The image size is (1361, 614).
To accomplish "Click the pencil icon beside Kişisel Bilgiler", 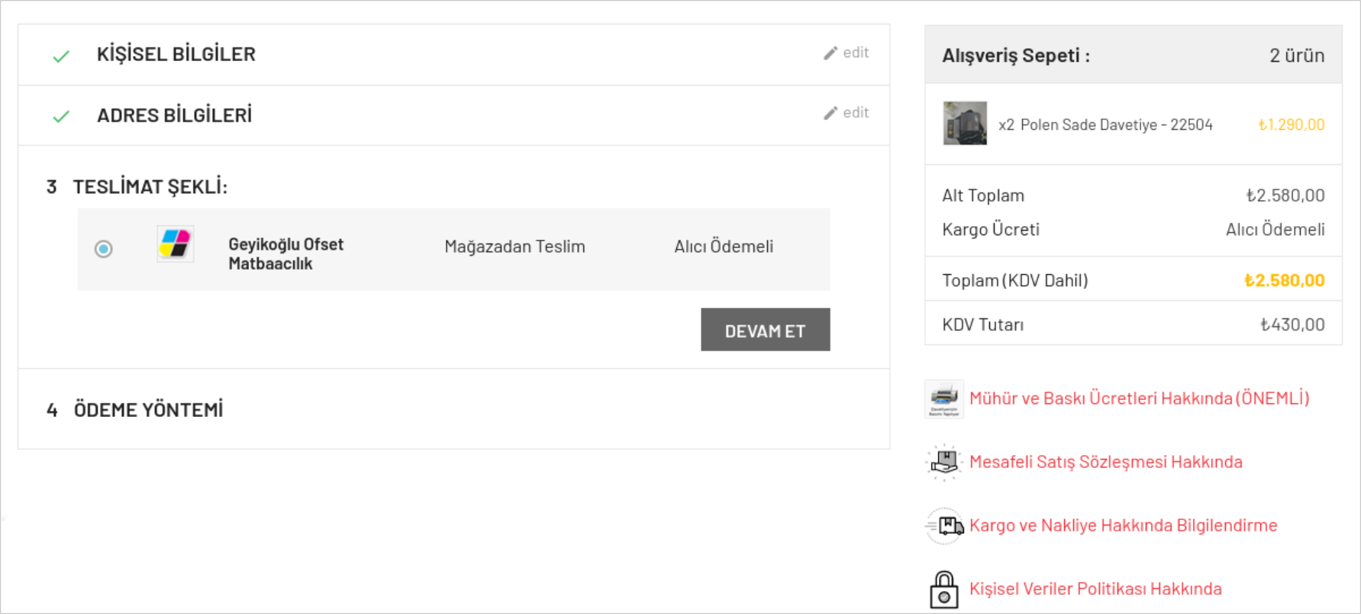I will click(830, 53).
